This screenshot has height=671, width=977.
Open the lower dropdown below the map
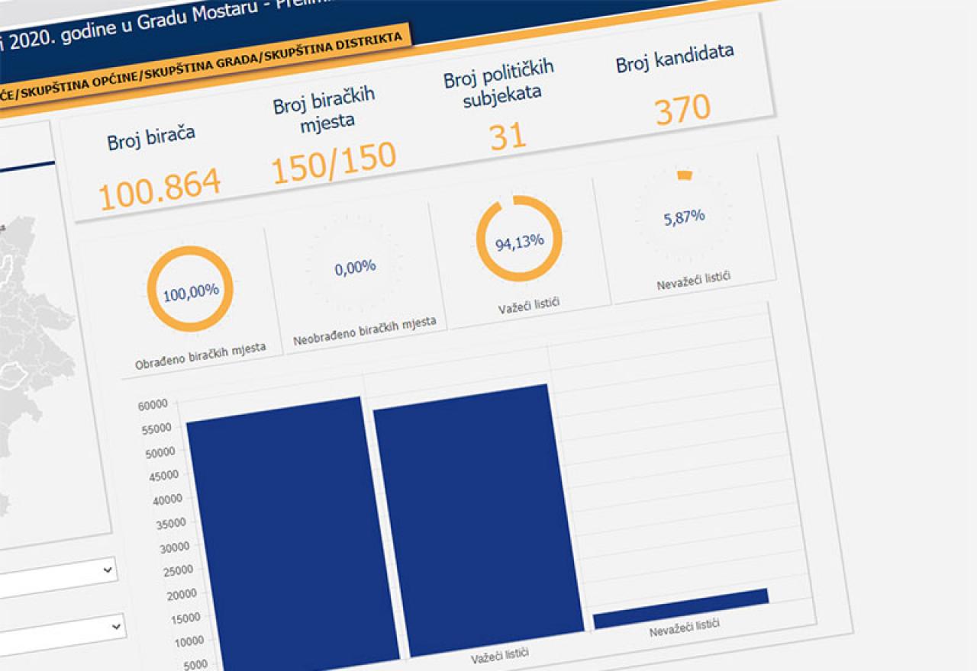pos(63,632)
